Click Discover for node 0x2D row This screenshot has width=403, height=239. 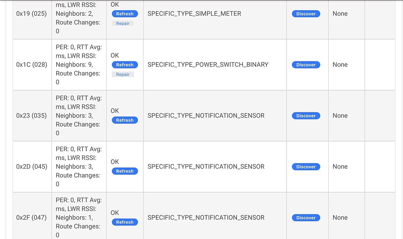(x=306, y=167)
